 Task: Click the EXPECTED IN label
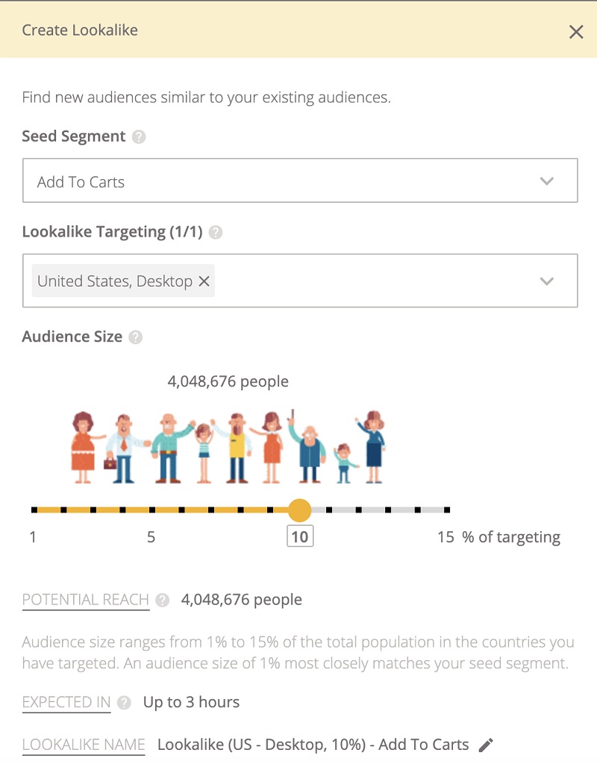tap(66, 702)
